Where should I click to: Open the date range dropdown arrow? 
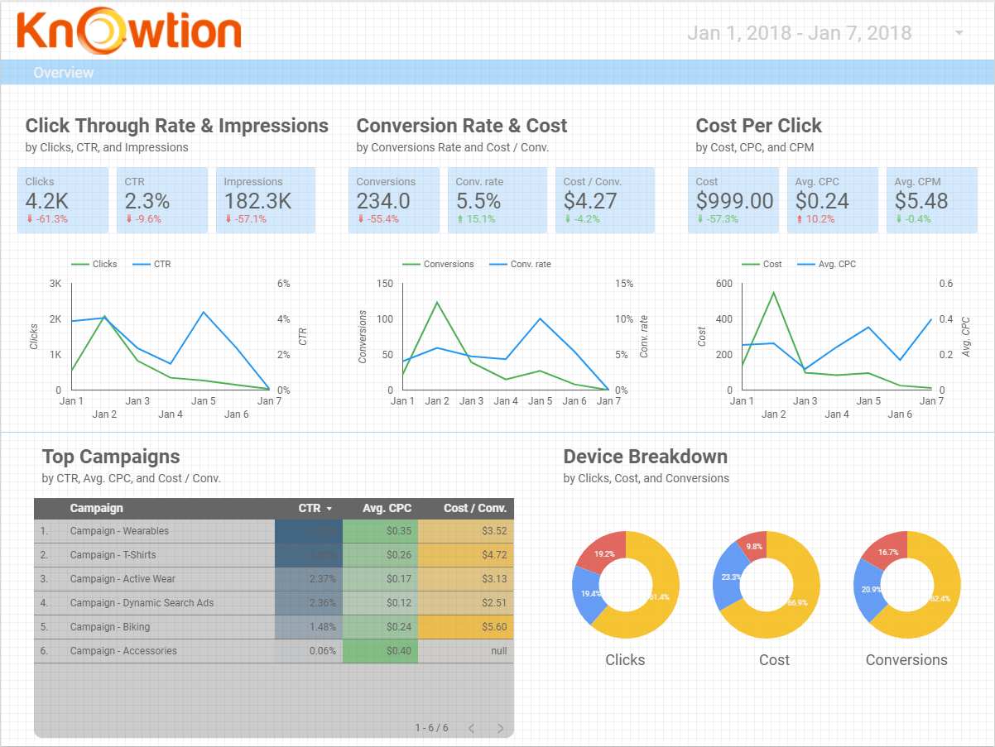(x=959, y=33)
